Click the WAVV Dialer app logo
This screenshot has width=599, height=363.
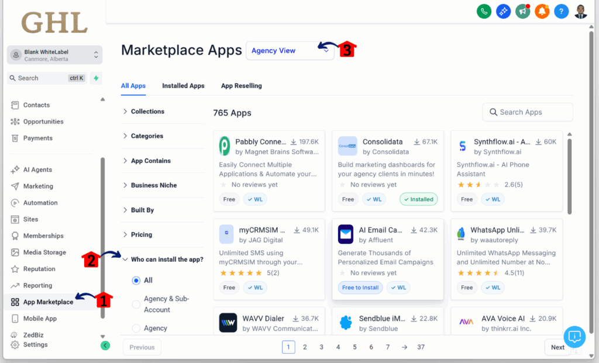(228, 323)
